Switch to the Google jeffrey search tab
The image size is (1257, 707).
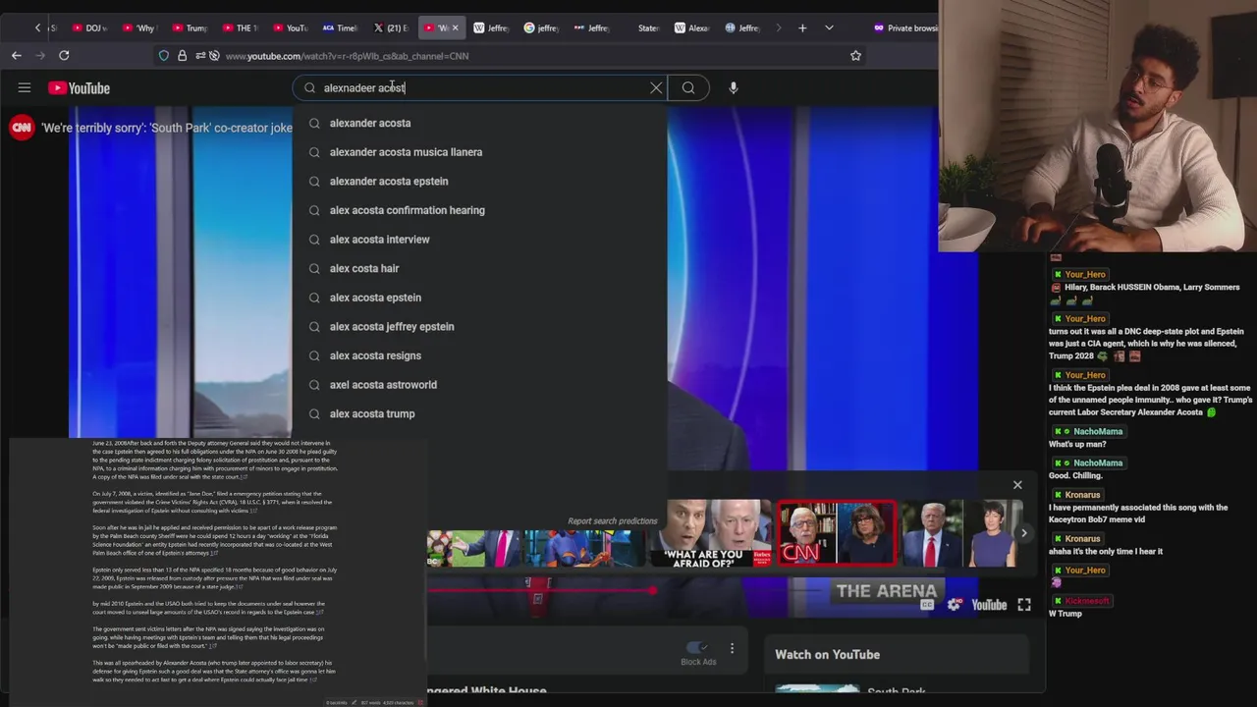pos(541,27)
